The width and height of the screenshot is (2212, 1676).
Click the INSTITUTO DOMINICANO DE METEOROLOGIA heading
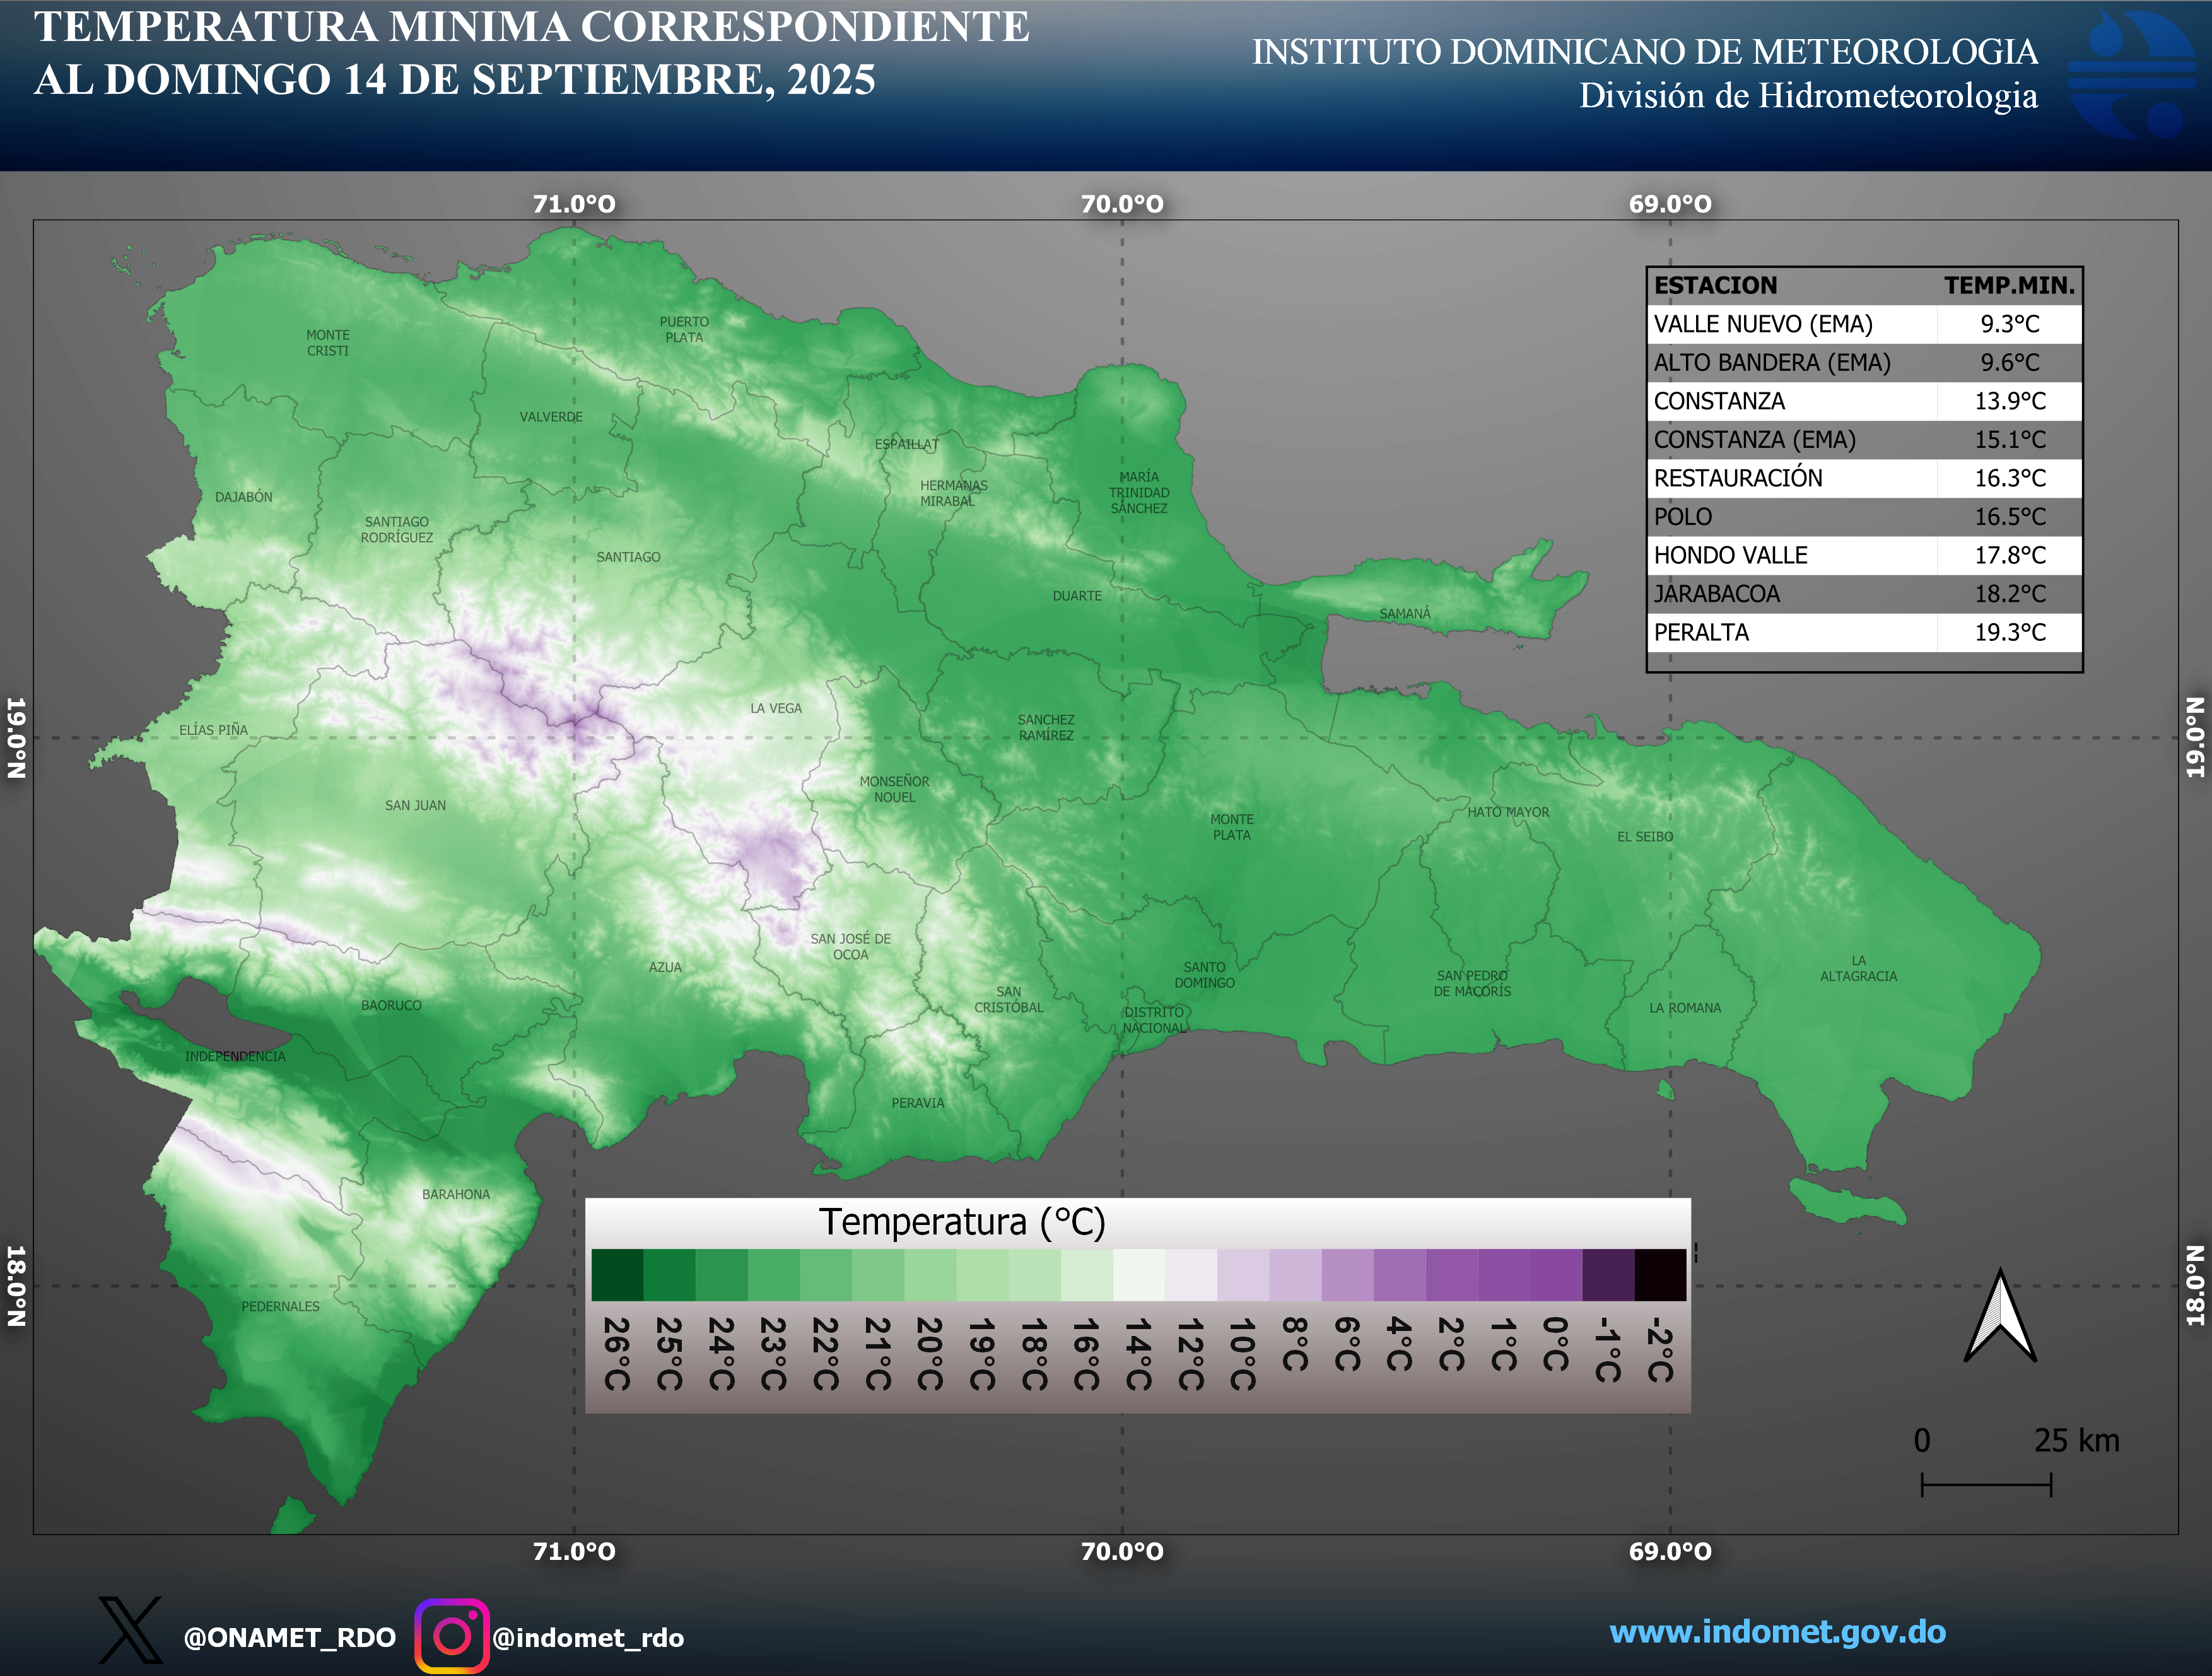point(1644,52)
